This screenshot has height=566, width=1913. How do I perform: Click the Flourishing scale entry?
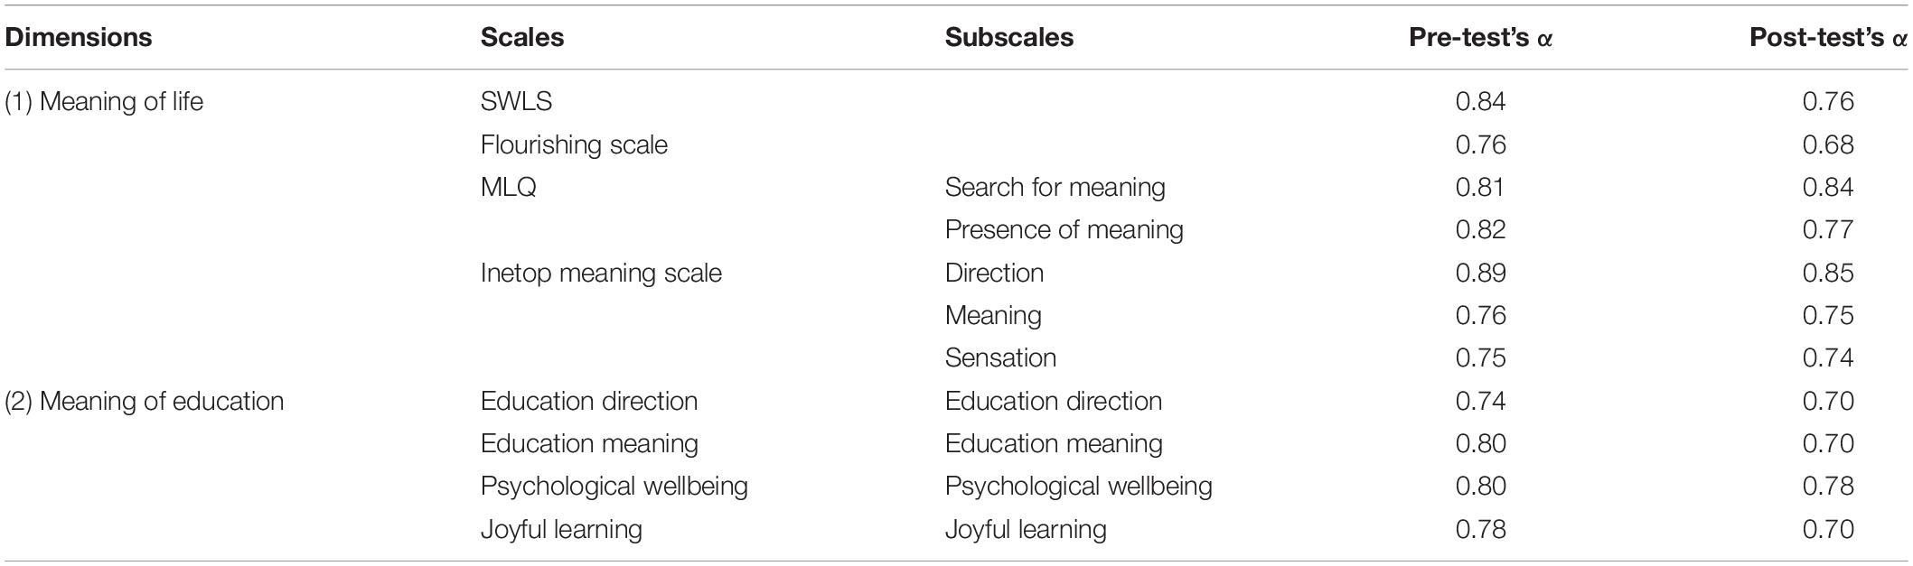(x=574, y=145)
